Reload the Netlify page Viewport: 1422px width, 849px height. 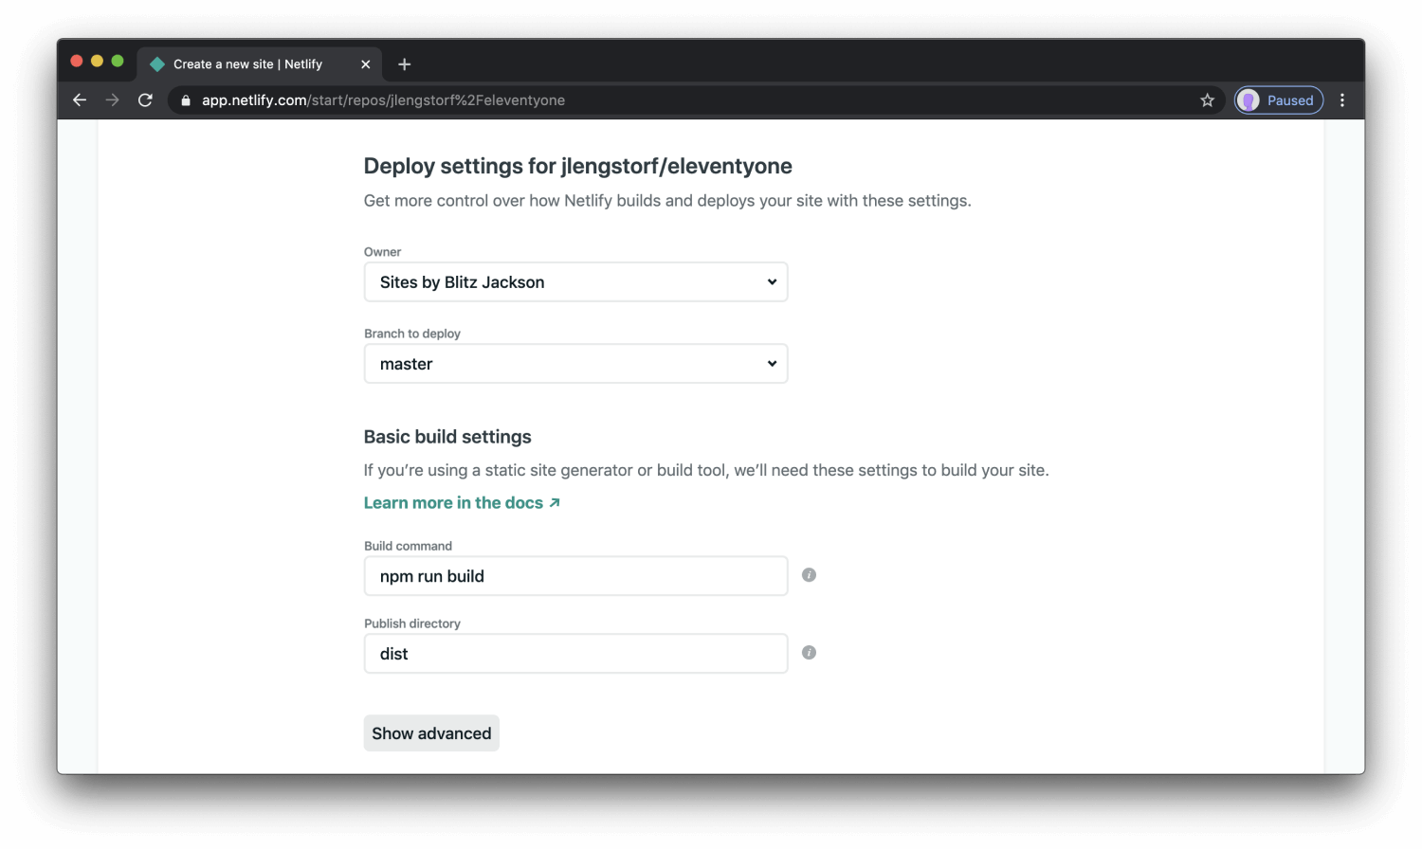(x=145, y=99)
